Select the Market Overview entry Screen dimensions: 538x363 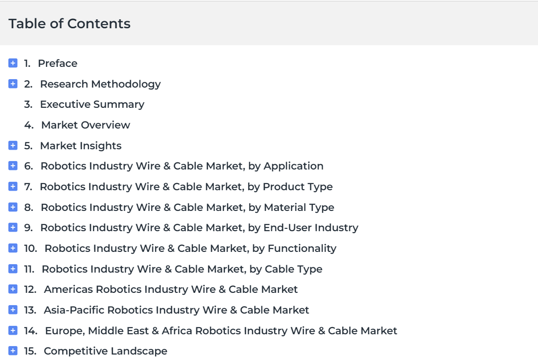[86, 125]
